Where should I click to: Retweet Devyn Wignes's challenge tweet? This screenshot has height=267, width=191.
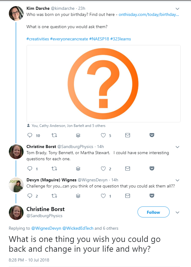[54, 196]
